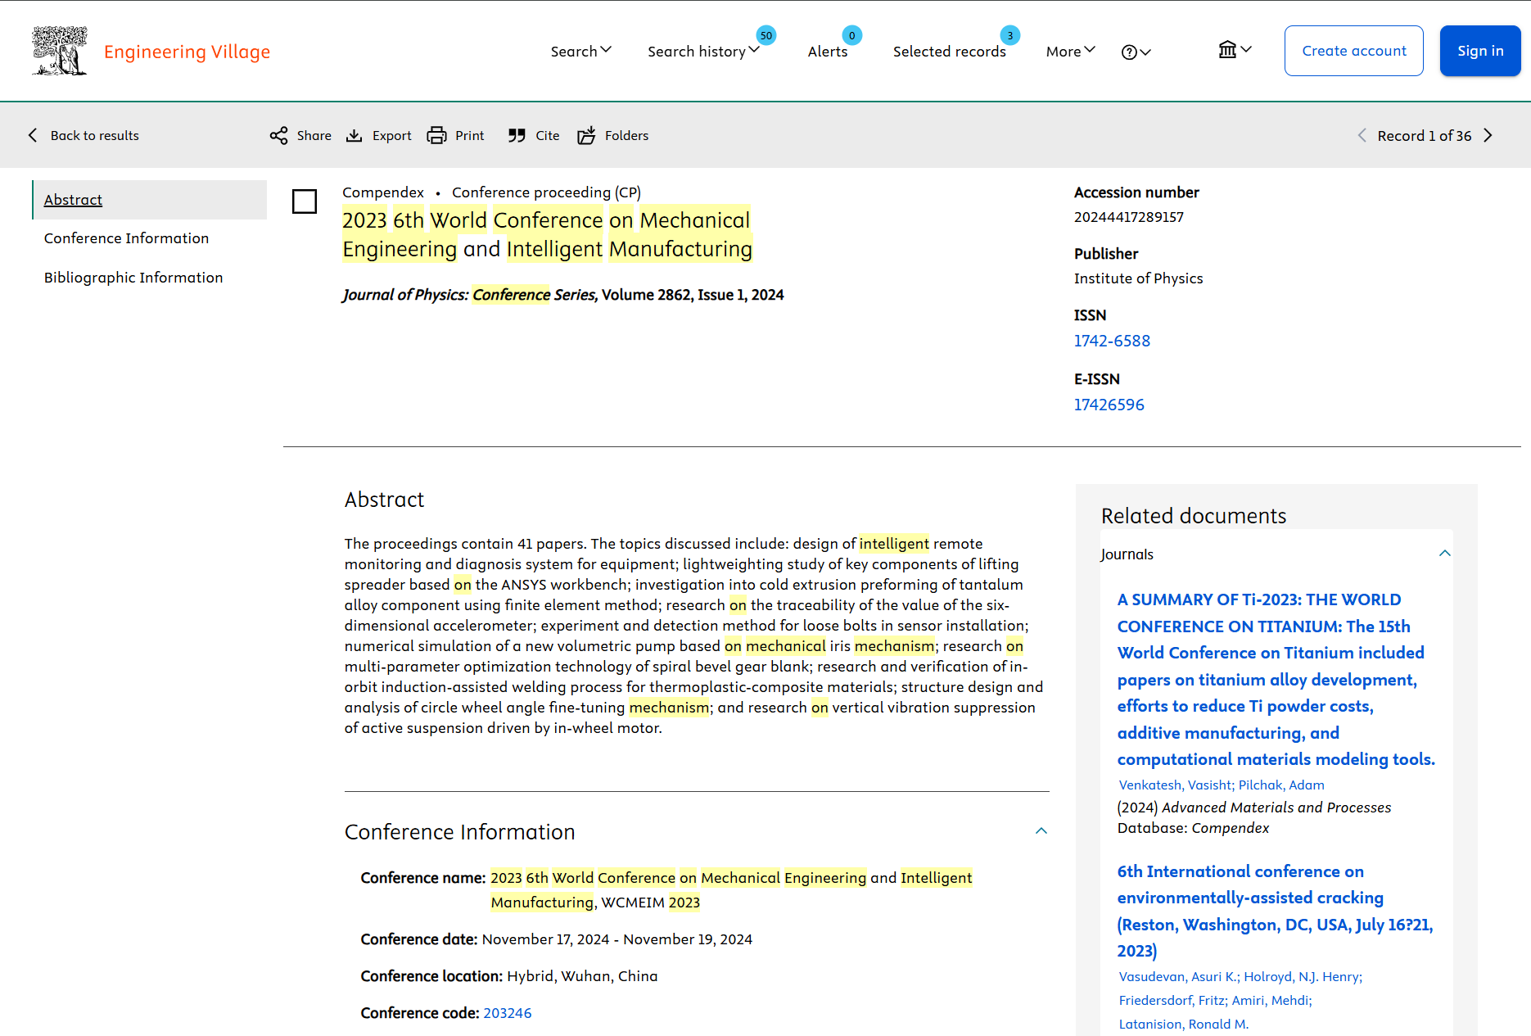The height and width of the screenshot is (1036, 1531).
Task: Click the Export download icon
Action: click(354, 136)
